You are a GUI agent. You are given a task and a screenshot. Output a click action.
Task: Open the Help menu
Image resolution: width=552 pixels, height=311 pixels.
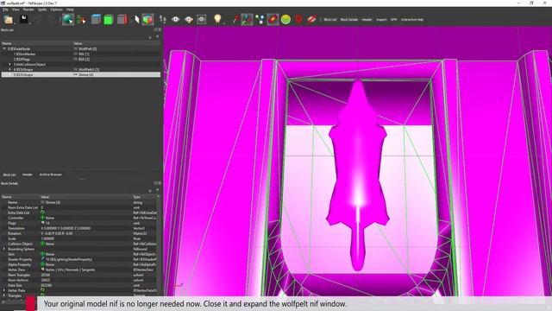(70, 10)
